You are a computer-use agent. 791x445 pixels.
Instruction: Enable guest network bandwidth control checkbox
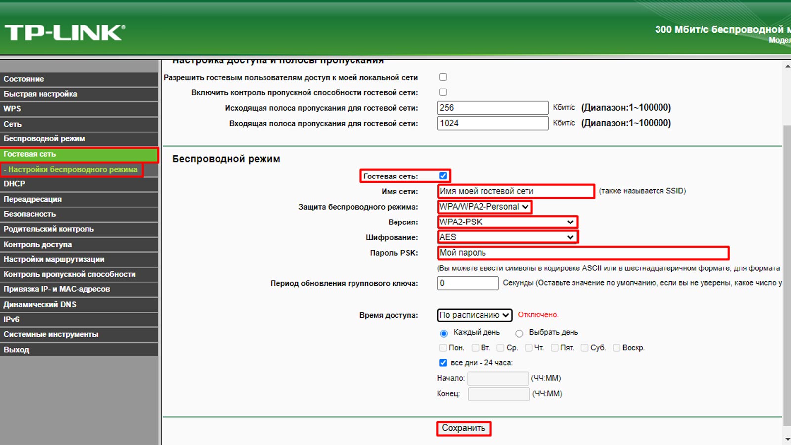coord(443,92)
